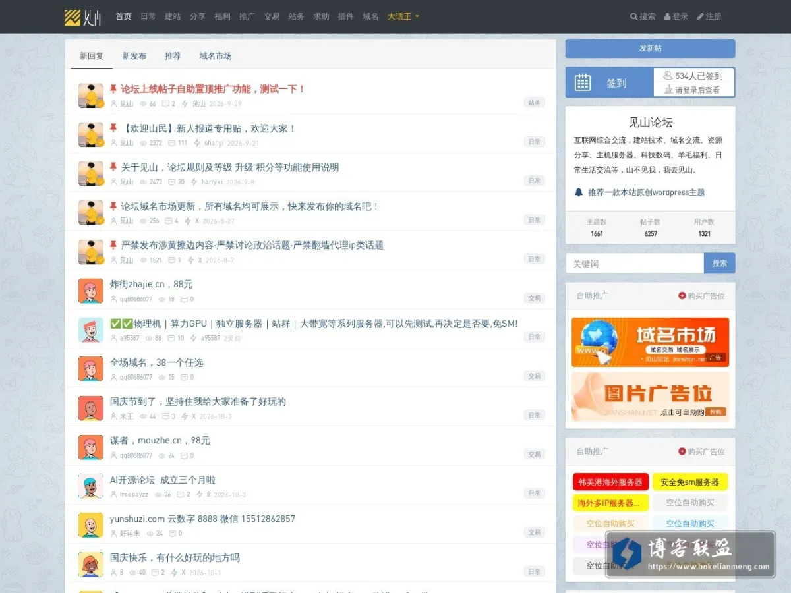
Task: Click 交易 tag on 炸街zhajie.cn post
Action: (x=535, y=298)
